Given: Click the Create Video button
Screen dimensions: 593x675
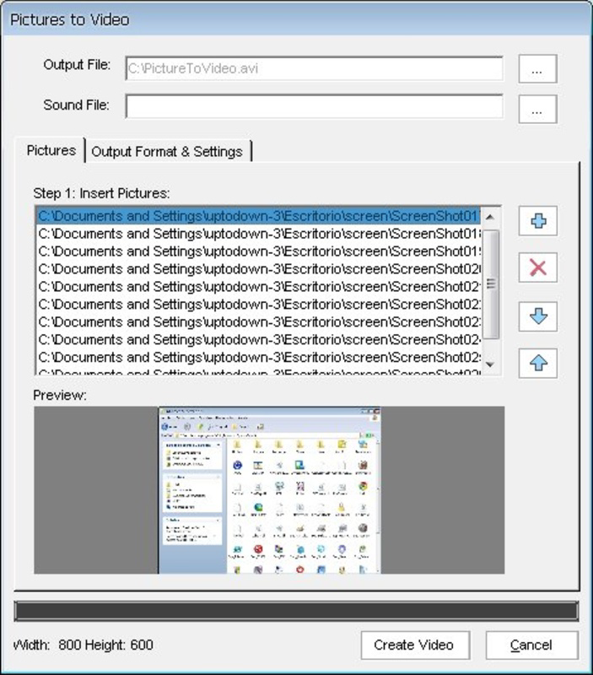Looking at the screenshot, I should tap(415, 645).
